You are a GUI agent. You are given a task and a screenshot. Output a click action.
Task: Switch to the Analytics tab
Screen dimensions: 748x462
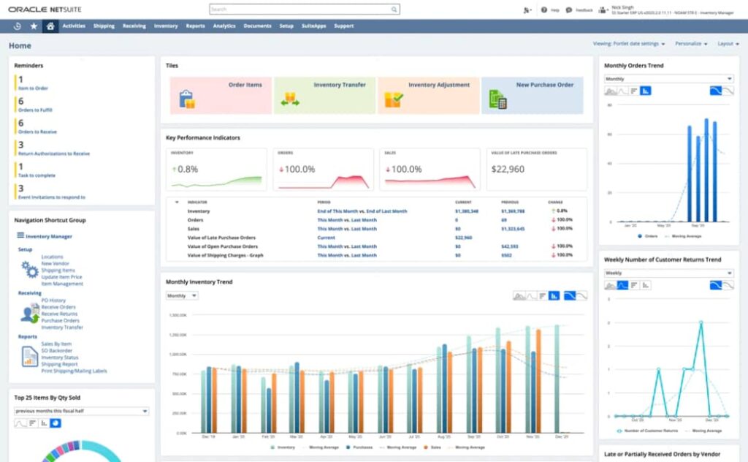point(224,26)
